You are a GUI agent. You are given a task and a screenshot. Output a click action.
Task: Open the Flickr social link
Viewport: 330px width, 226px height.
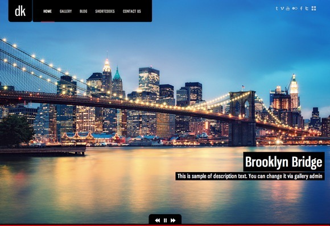[295, 9]
